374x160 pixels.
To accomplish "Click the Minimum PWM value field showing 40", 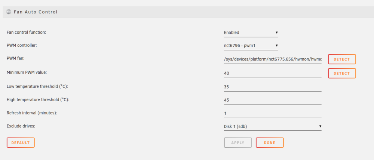I will click(273, 73).
